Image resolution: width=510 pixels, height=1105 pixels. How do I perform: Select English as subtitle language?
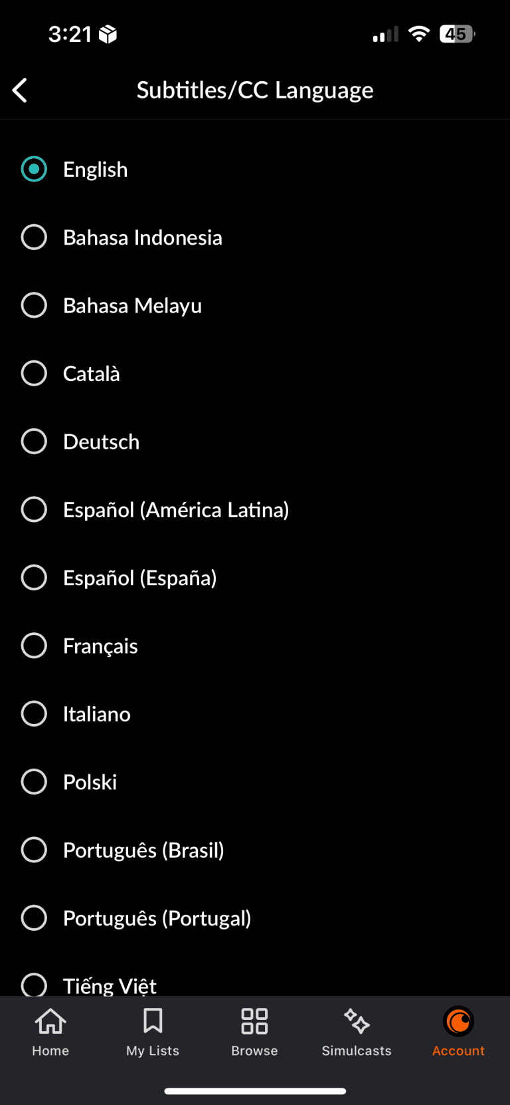click(x=95, y=170)
